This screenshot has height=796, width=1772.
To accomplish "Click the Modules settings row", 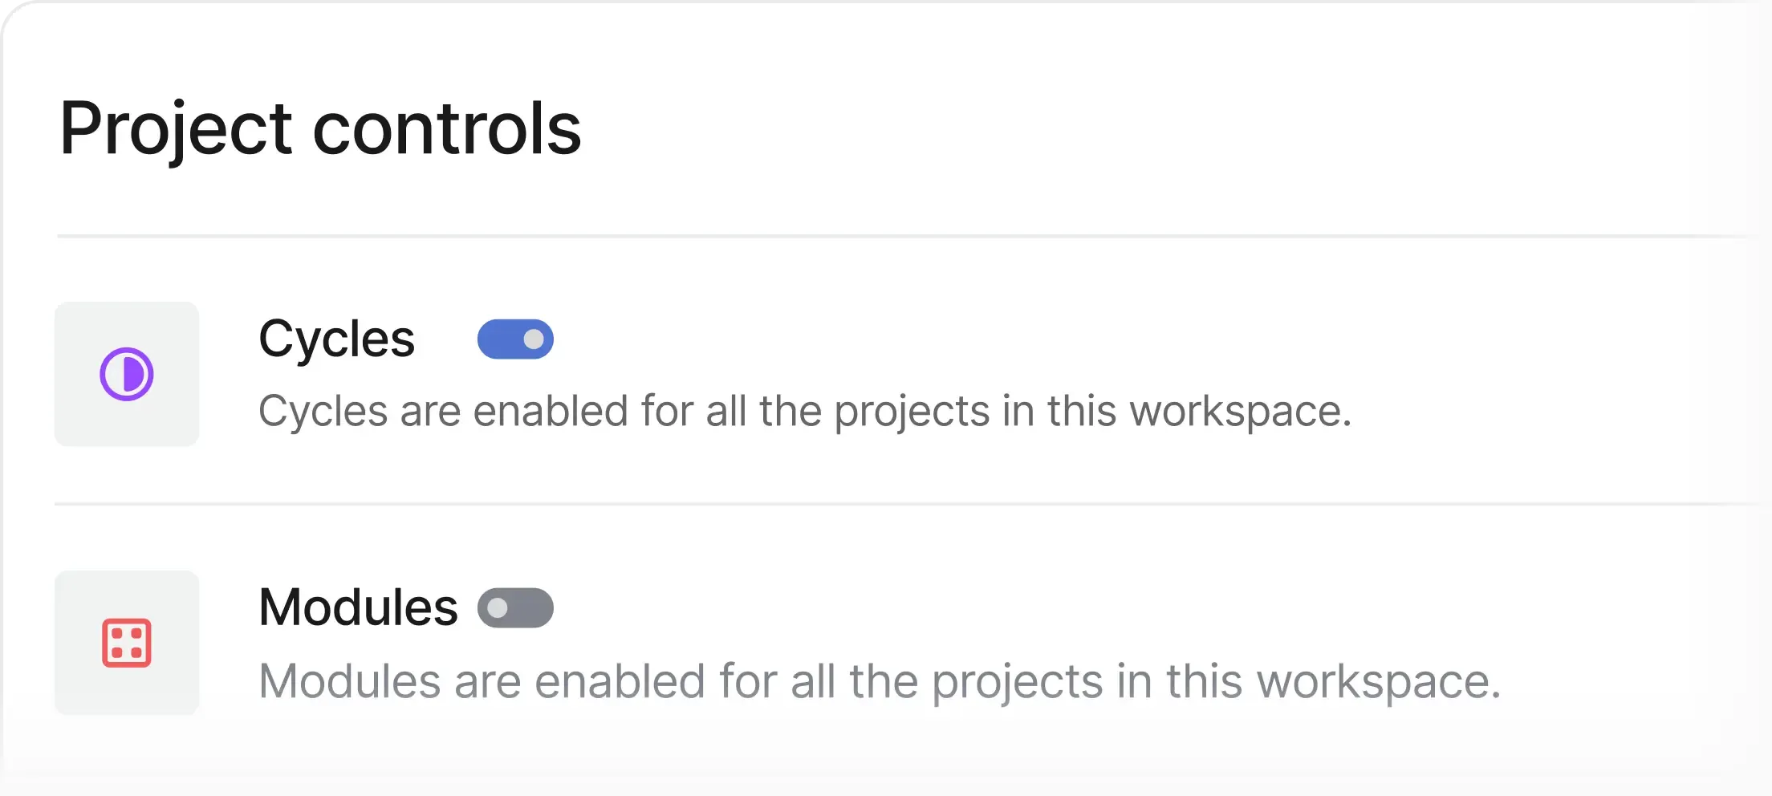I will pos(883,642).
